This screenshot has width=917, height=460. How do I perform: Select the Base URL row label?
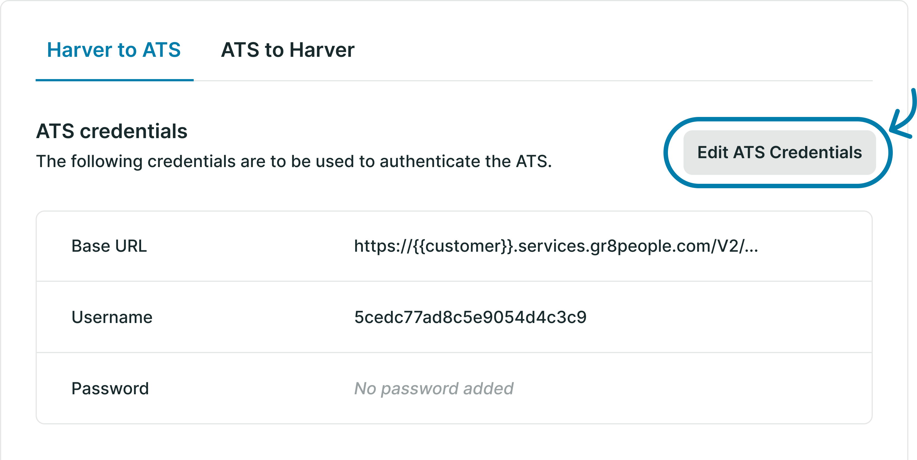109,246
